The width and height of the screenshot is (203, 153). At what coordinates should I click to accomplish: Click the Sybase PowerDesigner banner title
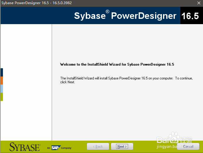pos(125,16)
